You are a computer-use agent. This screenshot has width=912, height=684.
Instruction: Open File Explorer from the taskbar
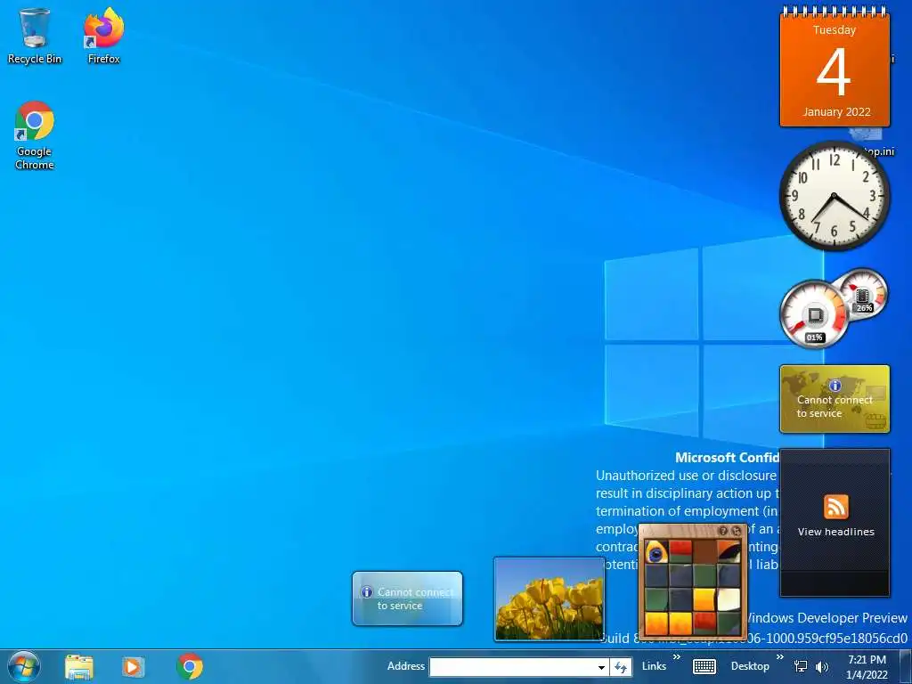(x=78, y=667)
